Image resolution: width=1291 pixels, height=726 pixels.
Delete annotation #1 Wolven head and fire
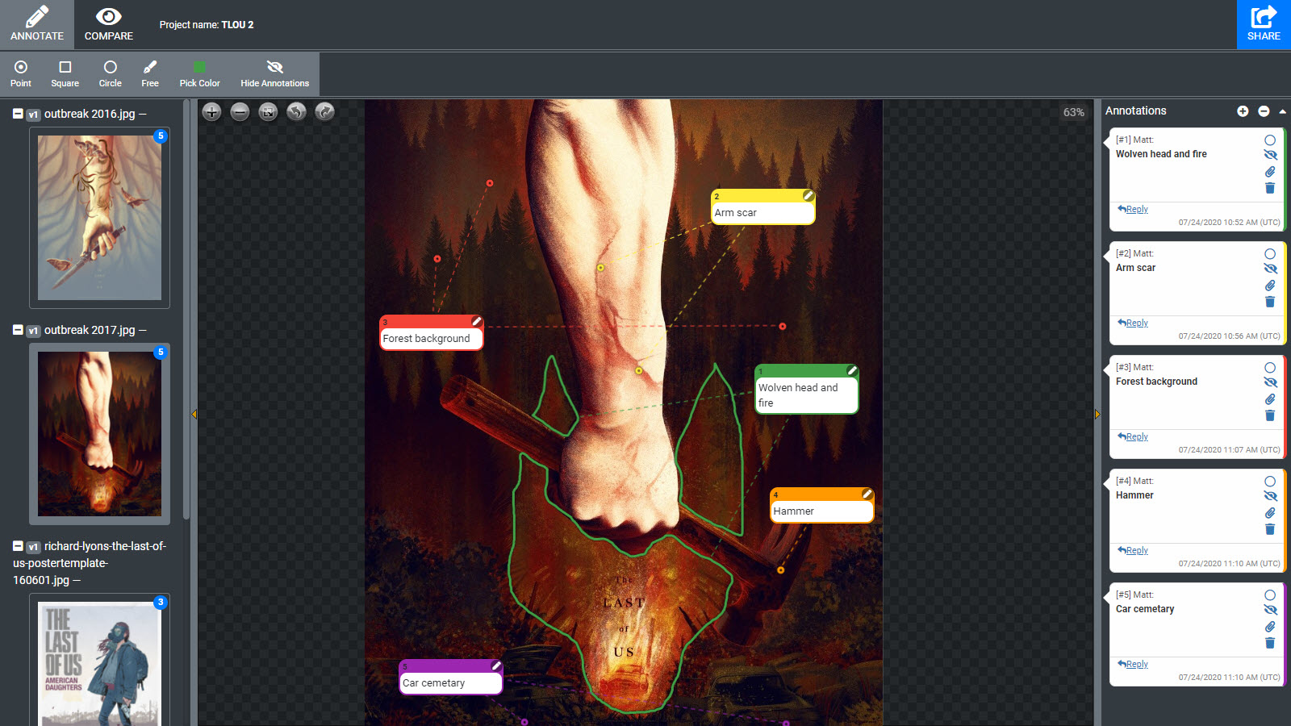(1270, 188)
